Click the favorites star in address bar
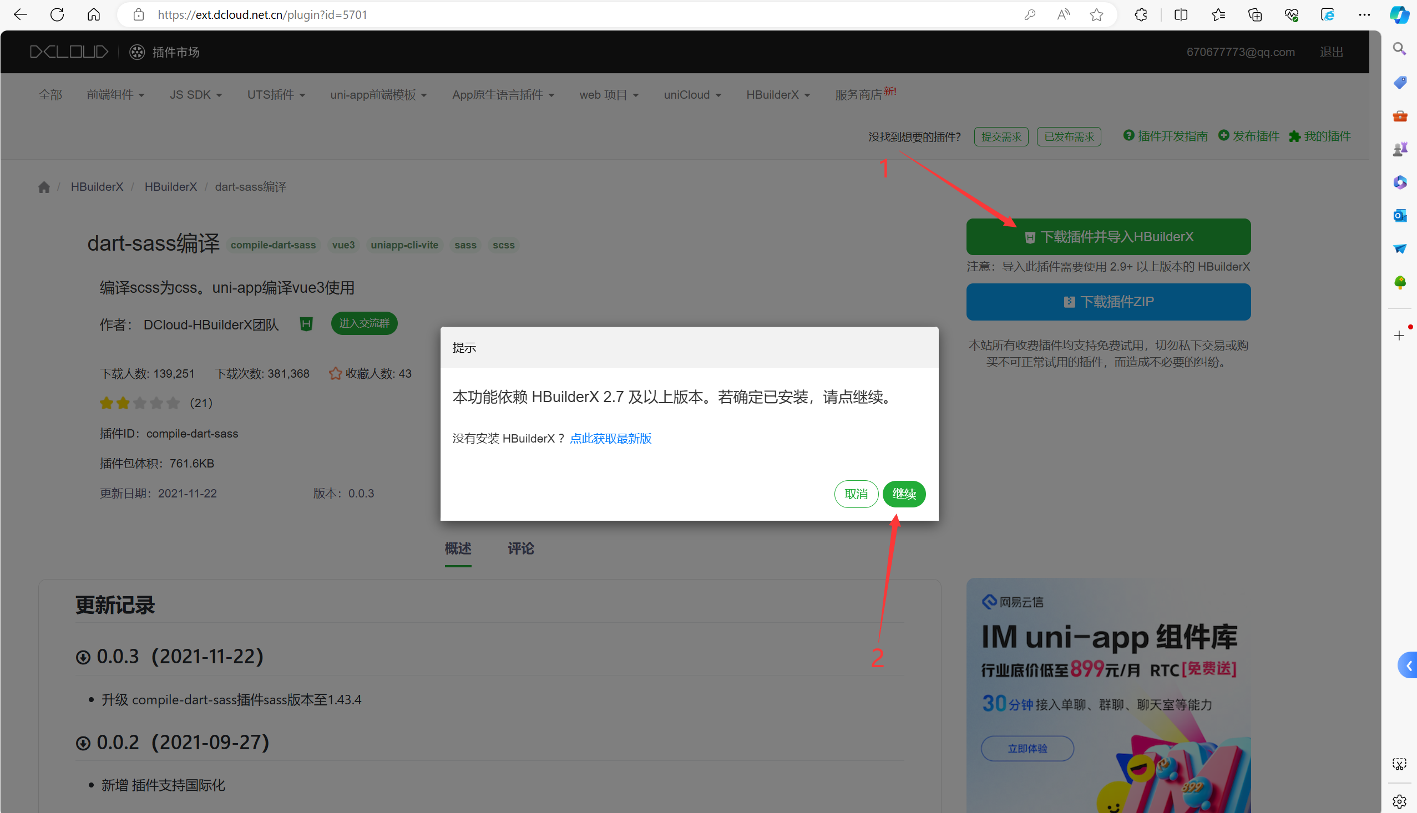 pos(1096,14)
